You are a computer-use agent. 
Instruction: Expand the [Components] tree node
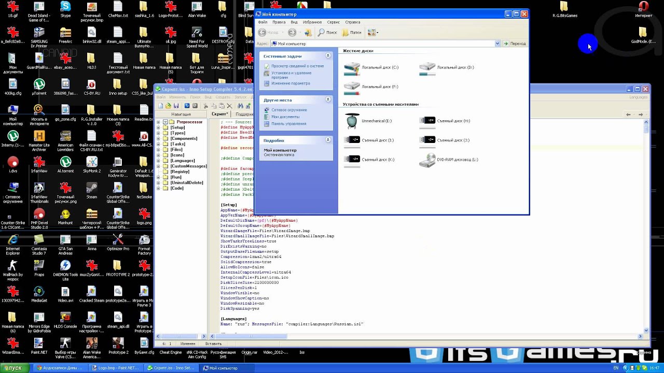pos(159,138)
